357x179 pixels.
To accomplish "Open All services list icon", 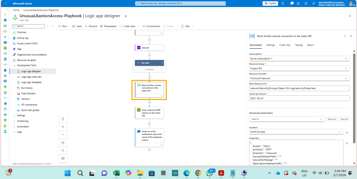I will click(5, 31).
